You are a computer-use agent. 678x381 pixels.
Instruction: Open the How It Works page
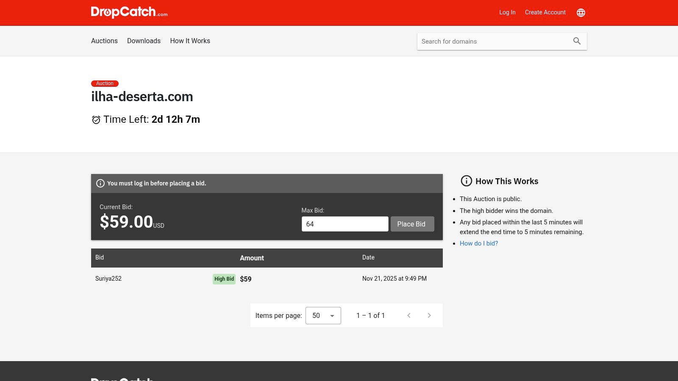point(190,41)
